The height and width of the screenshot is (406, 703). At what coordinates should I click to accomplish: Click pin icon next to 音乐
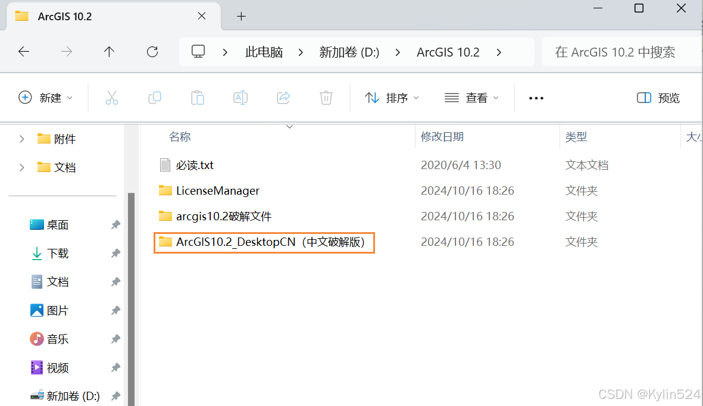[115, 339]
